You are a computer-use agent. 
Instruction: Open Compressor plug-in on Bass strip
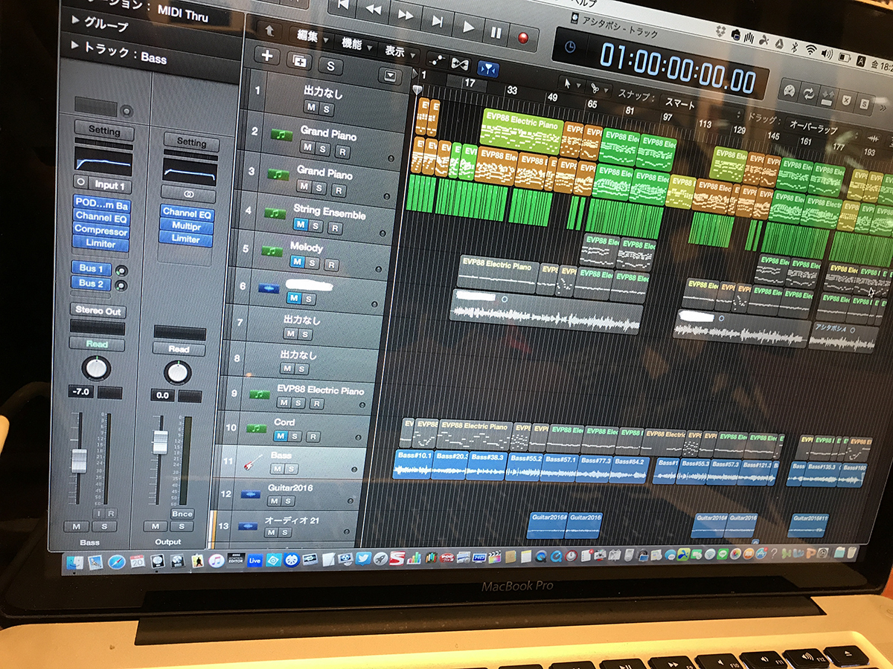pyautogui.click(x=101, y=231)
